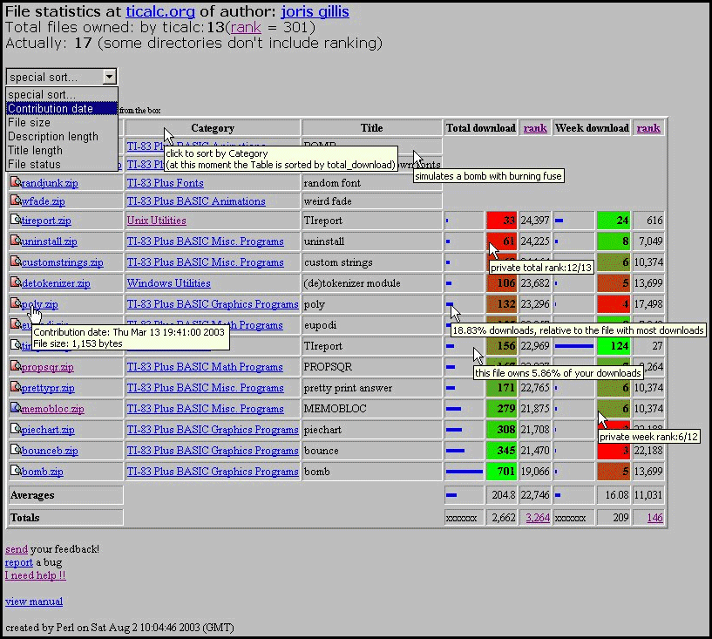Viewport: 712px width, 639px height.
Task: Click the file icon next to detokenizer.zip
Action: pos(15,283)
